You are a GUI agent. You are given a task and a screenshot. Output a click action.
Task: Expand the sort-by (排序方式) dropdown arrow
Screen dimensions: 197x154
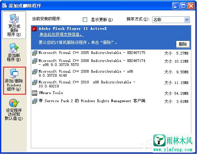coord(187,20)
